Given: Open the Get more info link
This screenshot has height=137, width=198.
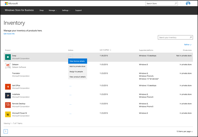Looking at the screenshot, I should click(x=9, y=34).
